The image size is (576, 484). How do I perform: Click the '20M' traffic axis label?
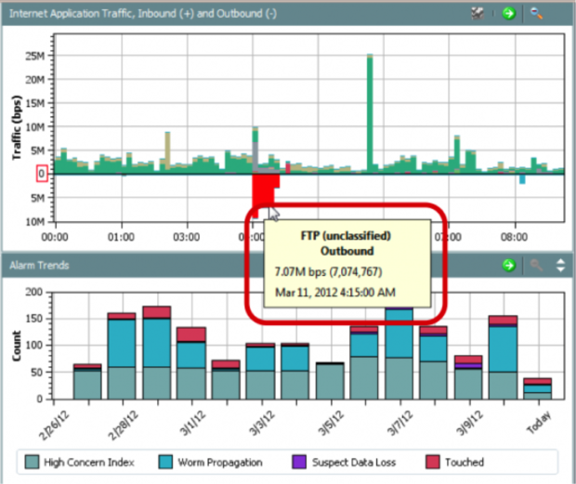click(x=35, y=80)
